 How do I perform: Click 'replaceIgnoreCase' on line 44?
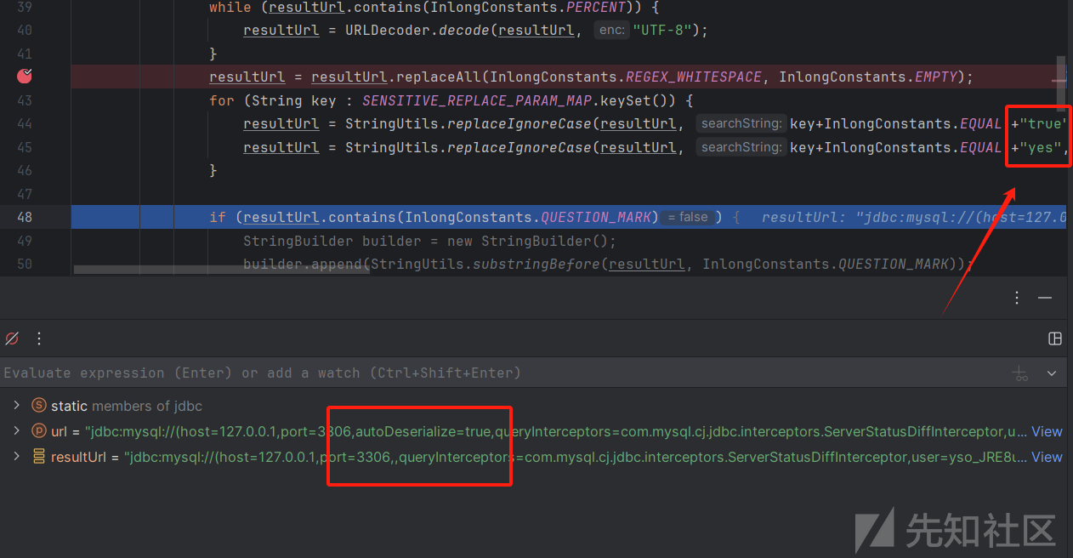pos(519,123)
